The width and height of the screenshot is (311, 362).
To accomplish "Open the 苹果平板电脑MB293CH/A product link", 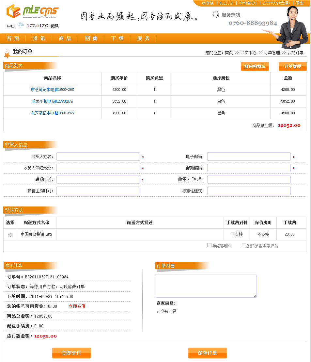I will (52, 101).
